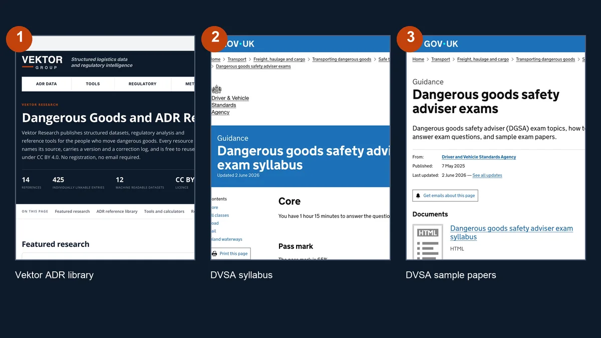
Task: Click Dangerous goods safety adviser exams breadcrumb
Action: tap(253, 66)
